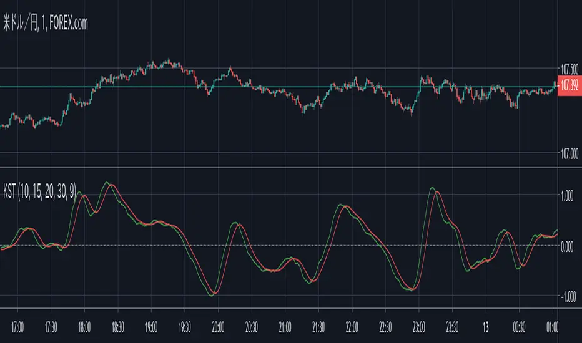Select the 17:00 time axis marker
The width and height of the screenshot is (582, 343).
[x=17, y=326]
